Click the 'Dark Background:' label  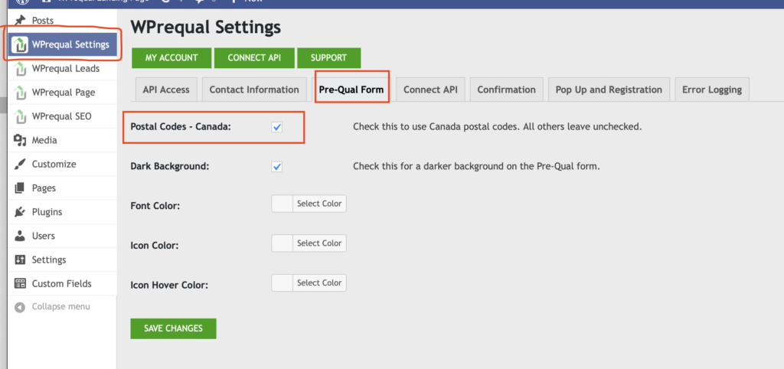pos(170,166)
